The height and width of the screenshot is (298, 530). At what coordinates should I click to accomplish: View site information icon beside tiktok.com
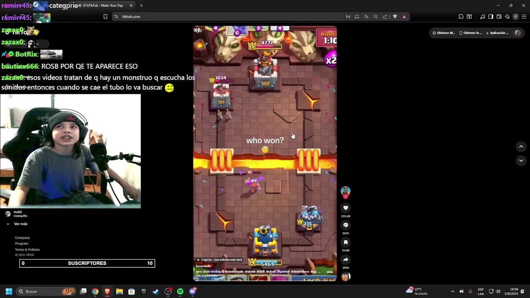(x=116, y=17)
